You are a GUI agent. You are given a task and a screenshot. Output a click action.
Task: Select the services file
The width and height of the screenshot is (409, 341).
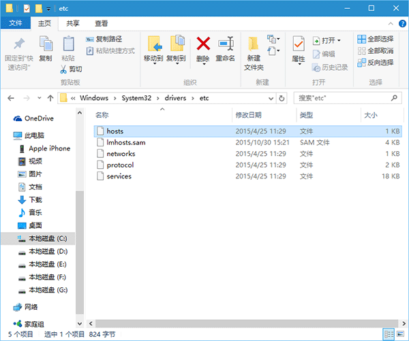[247, 176]
